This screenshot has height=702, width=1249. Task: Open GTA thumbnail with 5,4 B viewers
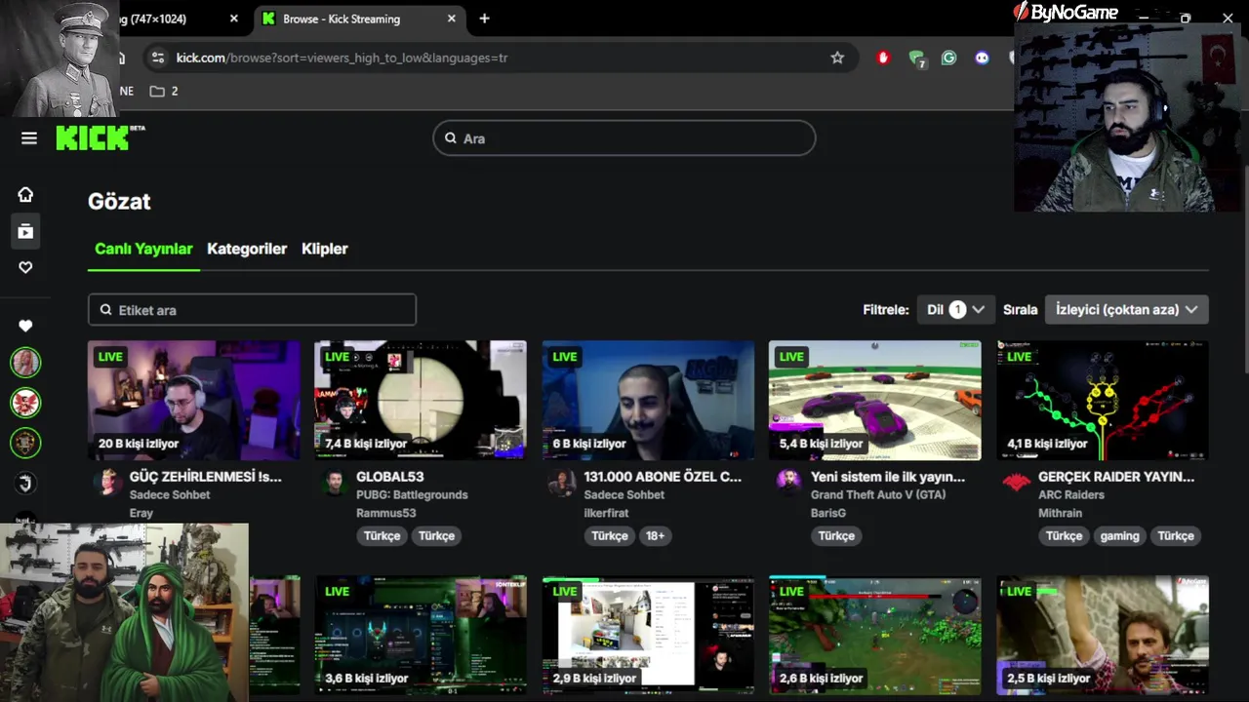pos(875,400)
